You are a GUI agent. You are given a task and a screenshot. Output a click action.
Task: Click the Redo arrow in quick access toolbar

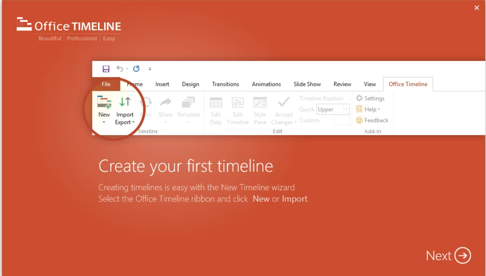[136, 69]
